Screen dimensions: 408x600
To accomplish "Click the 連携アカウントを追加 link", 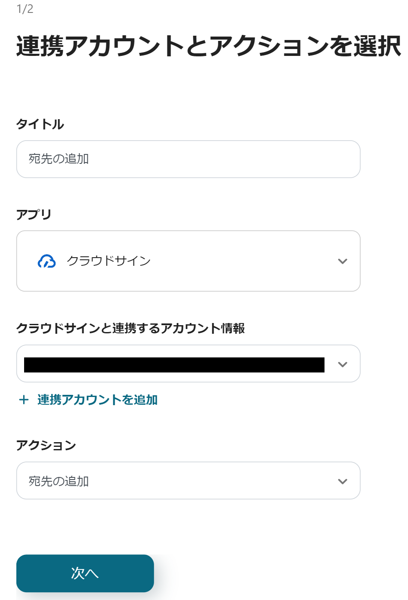I will (97, 400).
